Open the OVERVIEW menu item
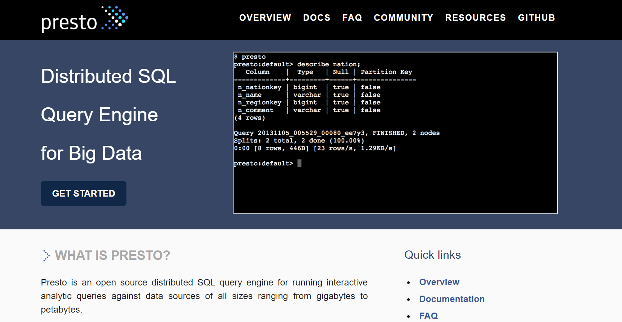This screenshot has width=622, height=322. point(265,18)
